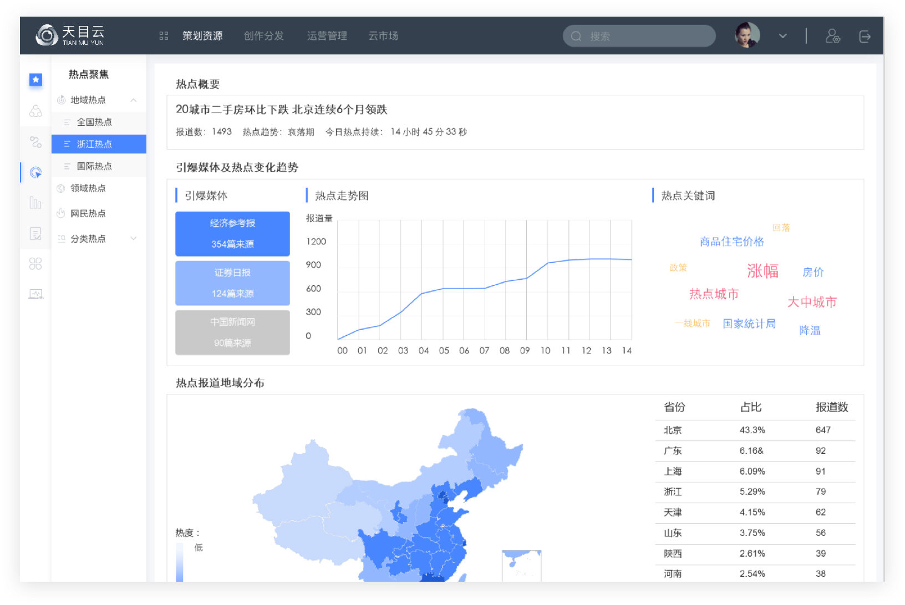Screen dimensions: 905x605
Task: Select 全国热点 in the sidebar
Action: 94,122
